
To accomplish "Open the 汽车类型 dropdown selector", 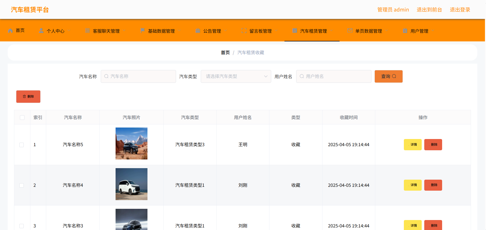I will 235,76.
